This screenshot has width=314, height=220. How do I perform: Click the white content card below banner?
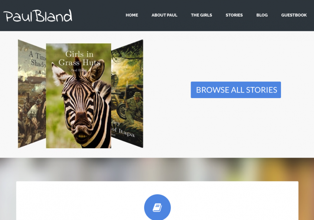pyautogui.click(x=157, y=201)
